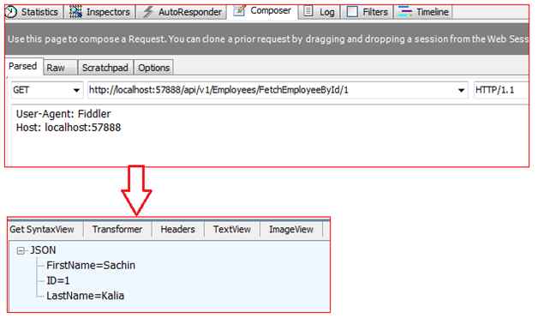Screen dimensions: 538x318
Task: Open the Filters tab
Action: coord(368,12)
